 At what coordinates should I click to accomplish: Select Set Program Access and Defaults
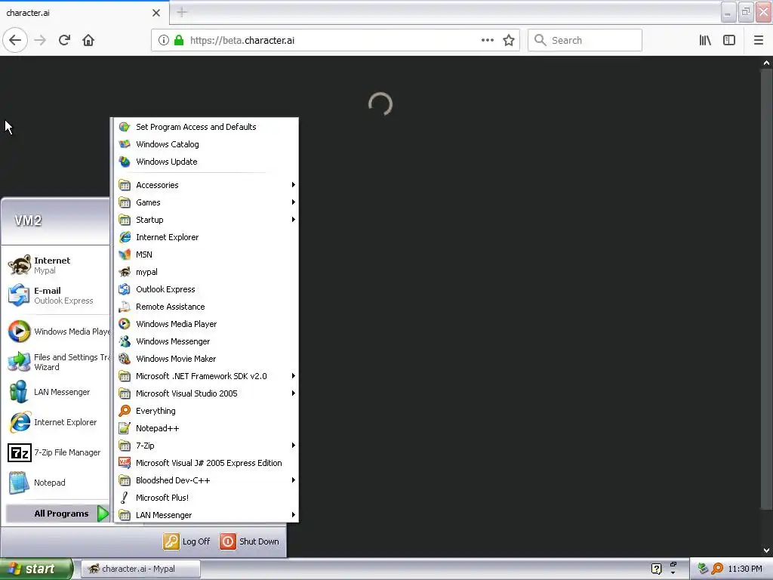[x=206, y=127]
